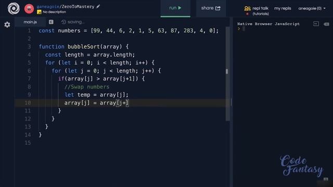Toggle the file panel icon beside main.js
333x187 pixels.
click(51, 22)
